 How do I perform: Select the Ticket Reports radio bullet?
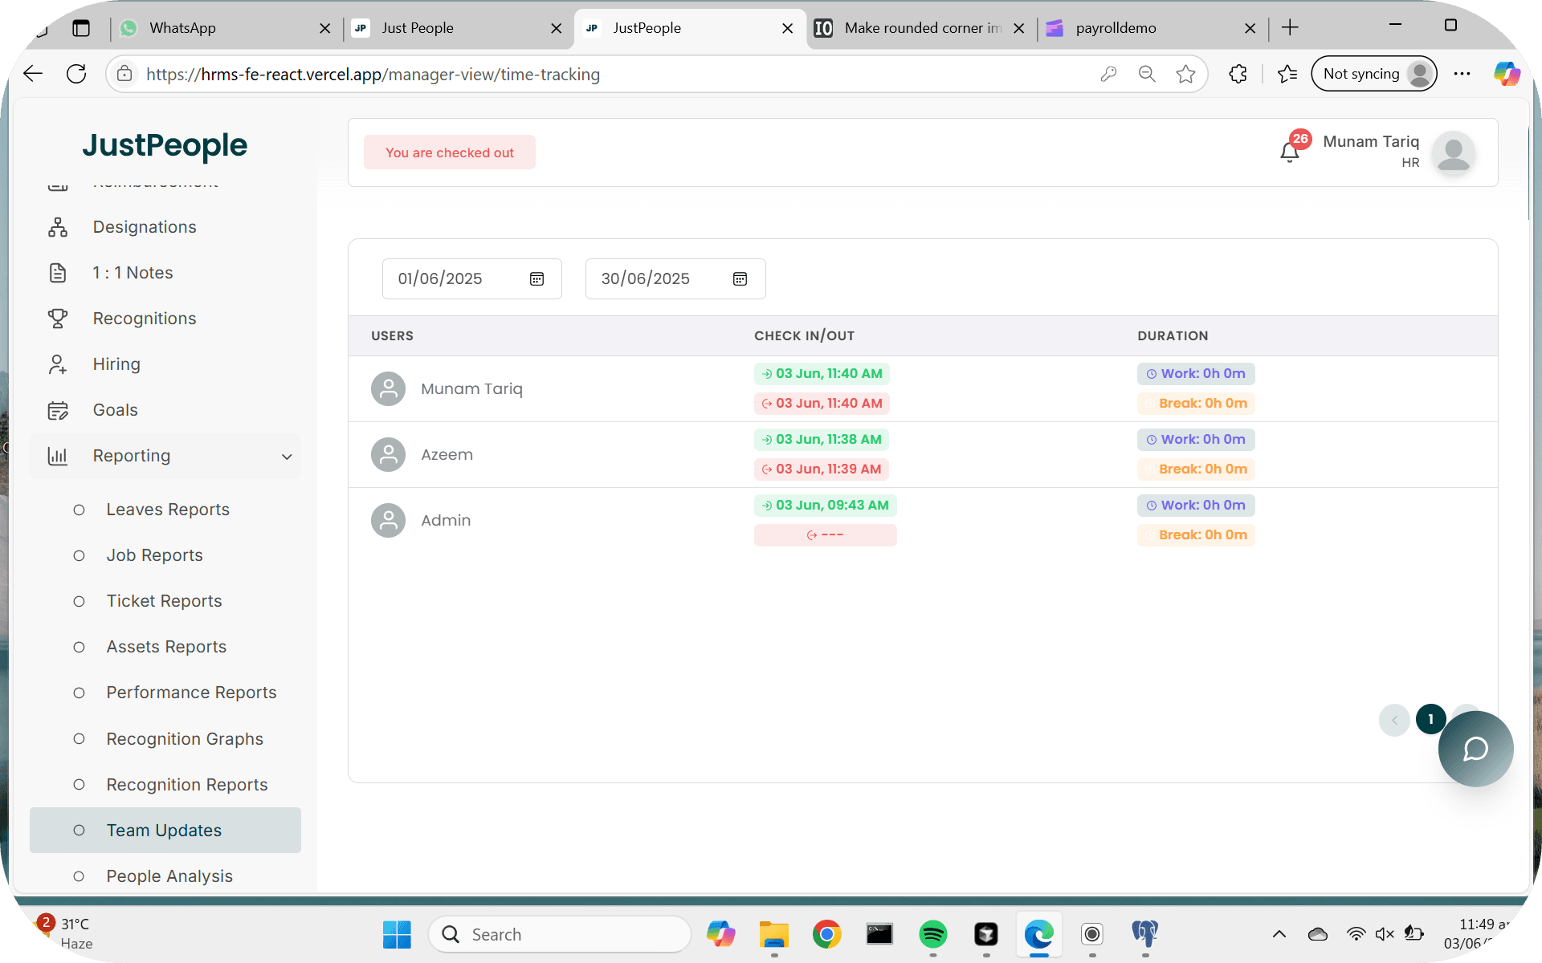79,601
